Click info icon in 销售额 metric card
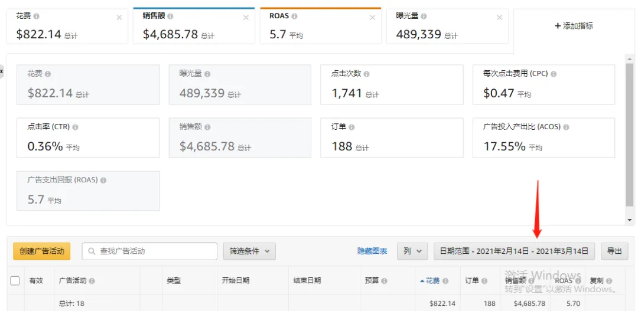The image size is (638, 311). (x=207, y=127)
